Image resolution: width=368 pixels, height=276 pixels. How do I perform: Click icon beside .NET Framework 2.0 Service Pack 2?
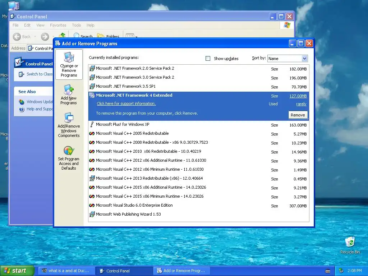click(92, 69)
